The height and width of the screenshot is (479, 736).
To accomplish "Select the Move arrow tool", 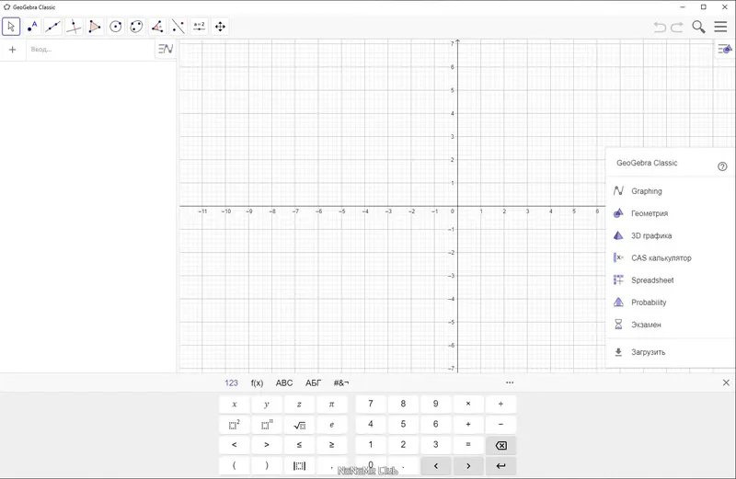I will 11,27.
